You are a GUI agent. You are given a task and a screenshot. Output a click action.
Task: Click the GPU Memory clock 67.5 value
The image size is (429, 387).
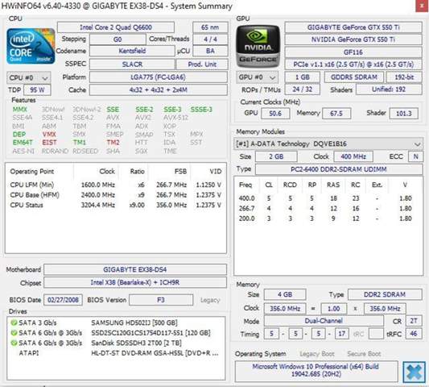pyautogui.click(x=336, y=113)
